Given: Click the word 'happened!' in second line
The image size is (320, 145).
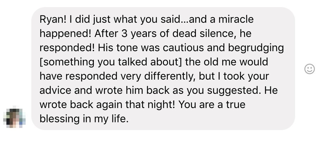Looking at the screenshot, I should [65, 34].
